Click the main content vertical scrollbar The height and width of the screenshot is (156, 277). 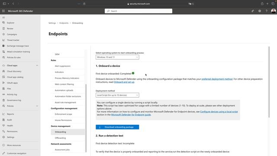269,82
